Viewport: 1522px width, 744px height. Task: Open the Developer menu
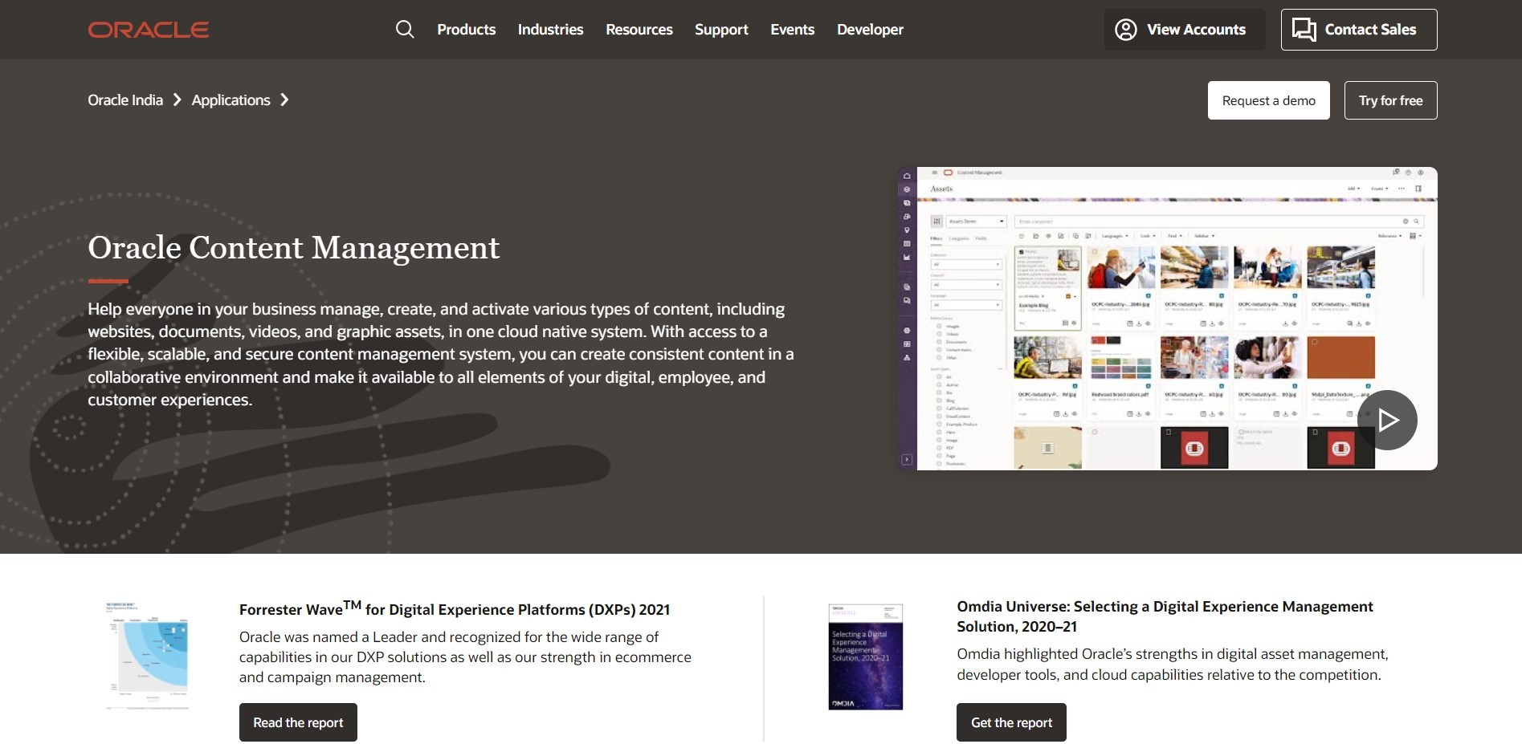pyautogui.click(x=870, y=30)
